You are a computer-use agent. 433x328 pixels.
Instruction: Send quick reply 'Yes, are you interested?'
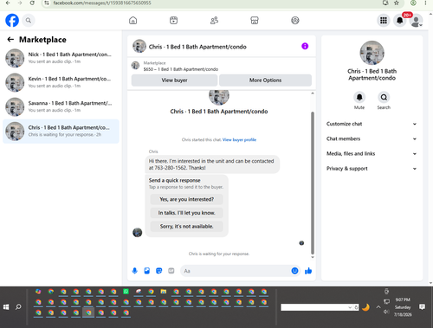(x=187, y=199)
